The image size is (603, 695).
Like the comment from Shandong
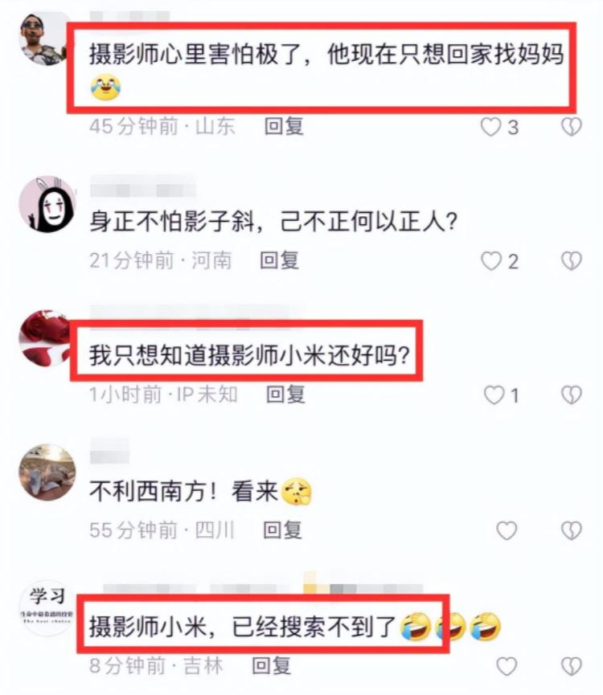[490, 127]
